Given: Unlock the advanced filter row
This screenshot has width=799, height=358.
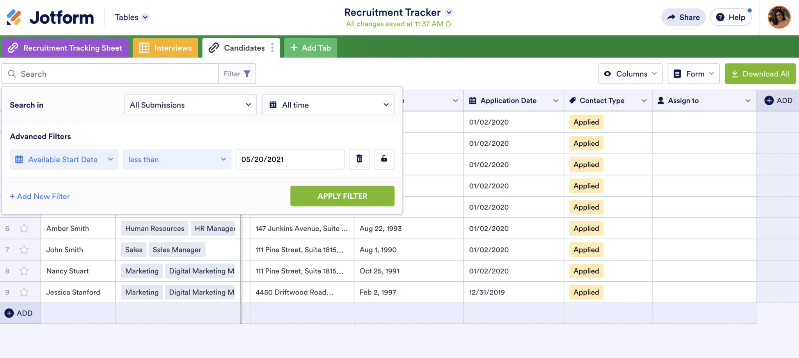Looking at the screenshot, I should click(x=384, y=159).
